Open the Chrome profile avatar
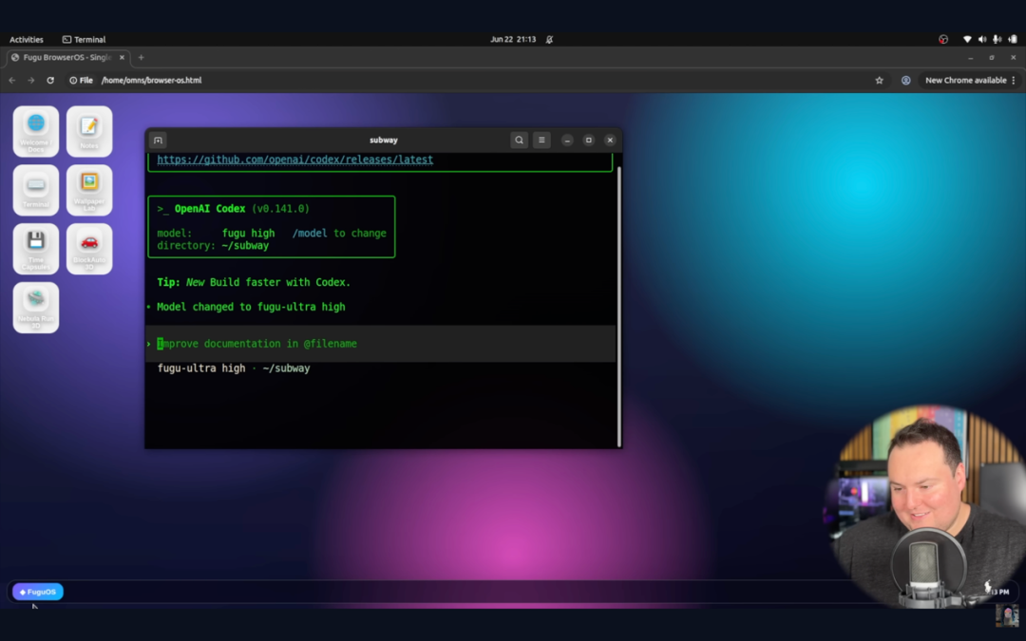 [905, 81]
